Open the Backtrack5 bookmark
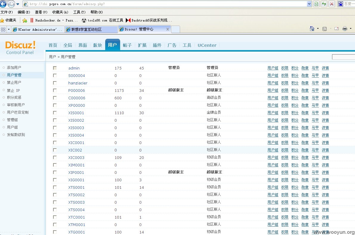The height and width of the screenshot is (235, 355). pyautogui.click(x=149, y=20)
